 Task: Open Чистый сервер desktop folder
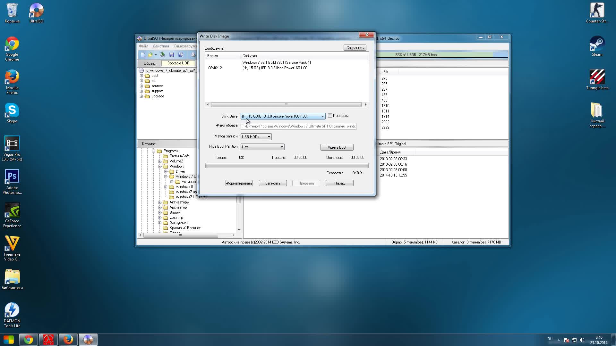click(597, 115)
